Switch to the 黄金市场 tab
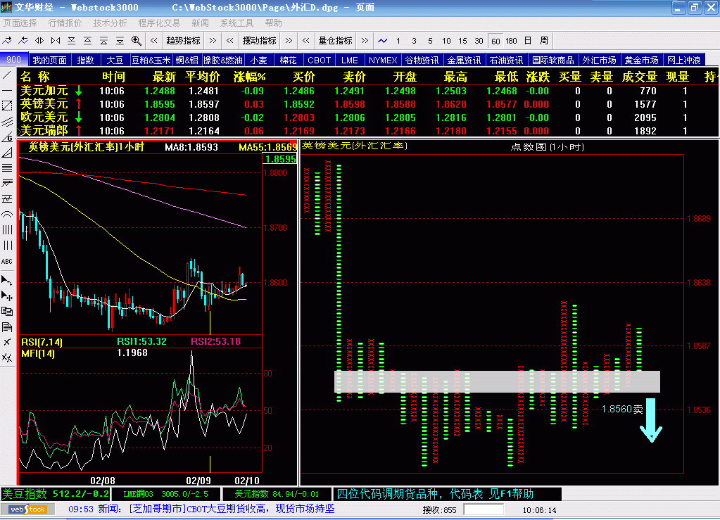Viewport: 720px width, 520px height. [642, 60]
